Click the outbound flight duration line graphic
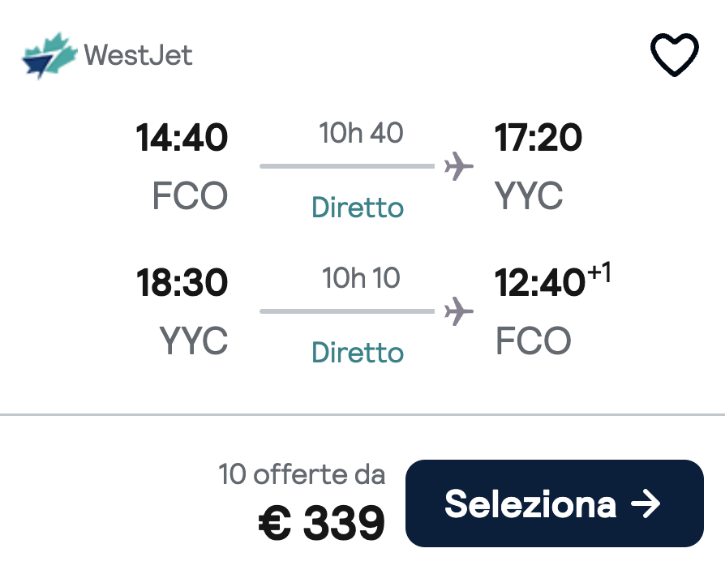 tap(347, 166)
